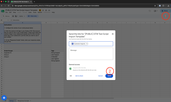This screenshot has height=102, width=171.
Task: Open the Tools menu
Action: (35, 12)
